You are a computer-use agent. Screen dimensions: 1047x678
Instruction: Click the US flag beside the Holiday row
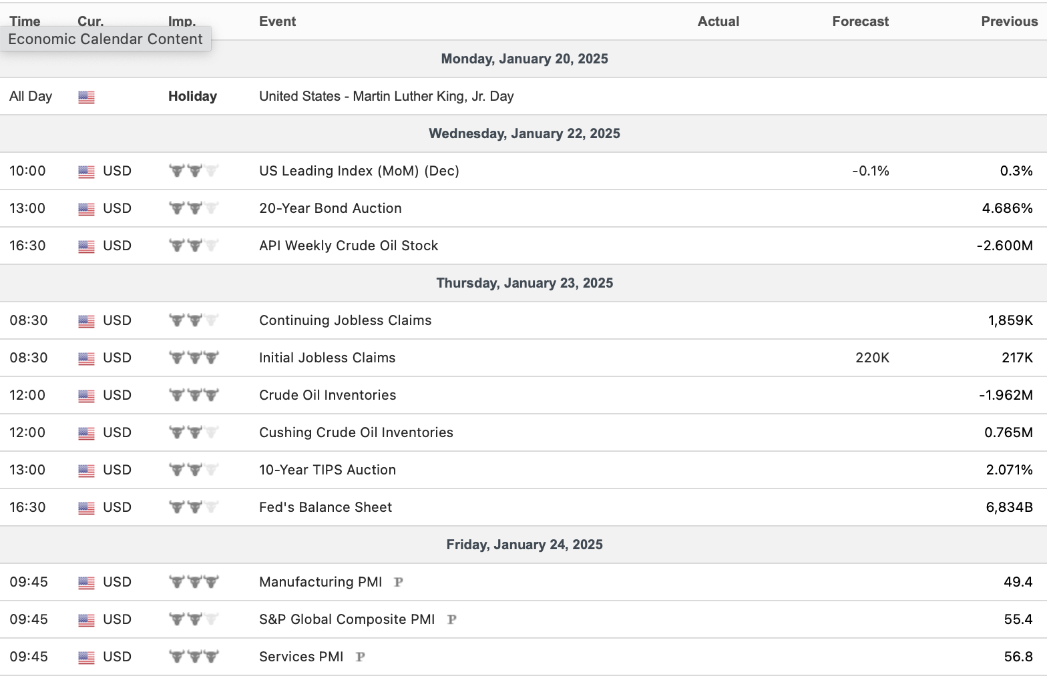pos(86,97)
